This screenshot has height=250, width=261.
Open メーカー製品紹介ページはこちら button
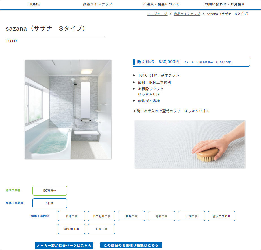64,245
